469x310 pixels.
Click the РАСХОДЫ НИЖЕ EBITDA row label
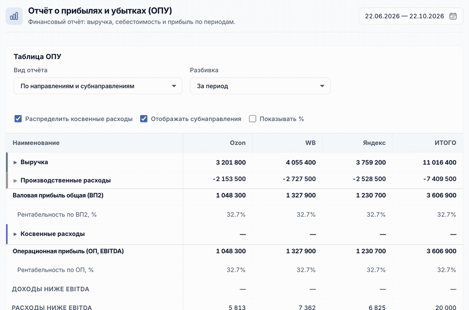tap(52, 307)
